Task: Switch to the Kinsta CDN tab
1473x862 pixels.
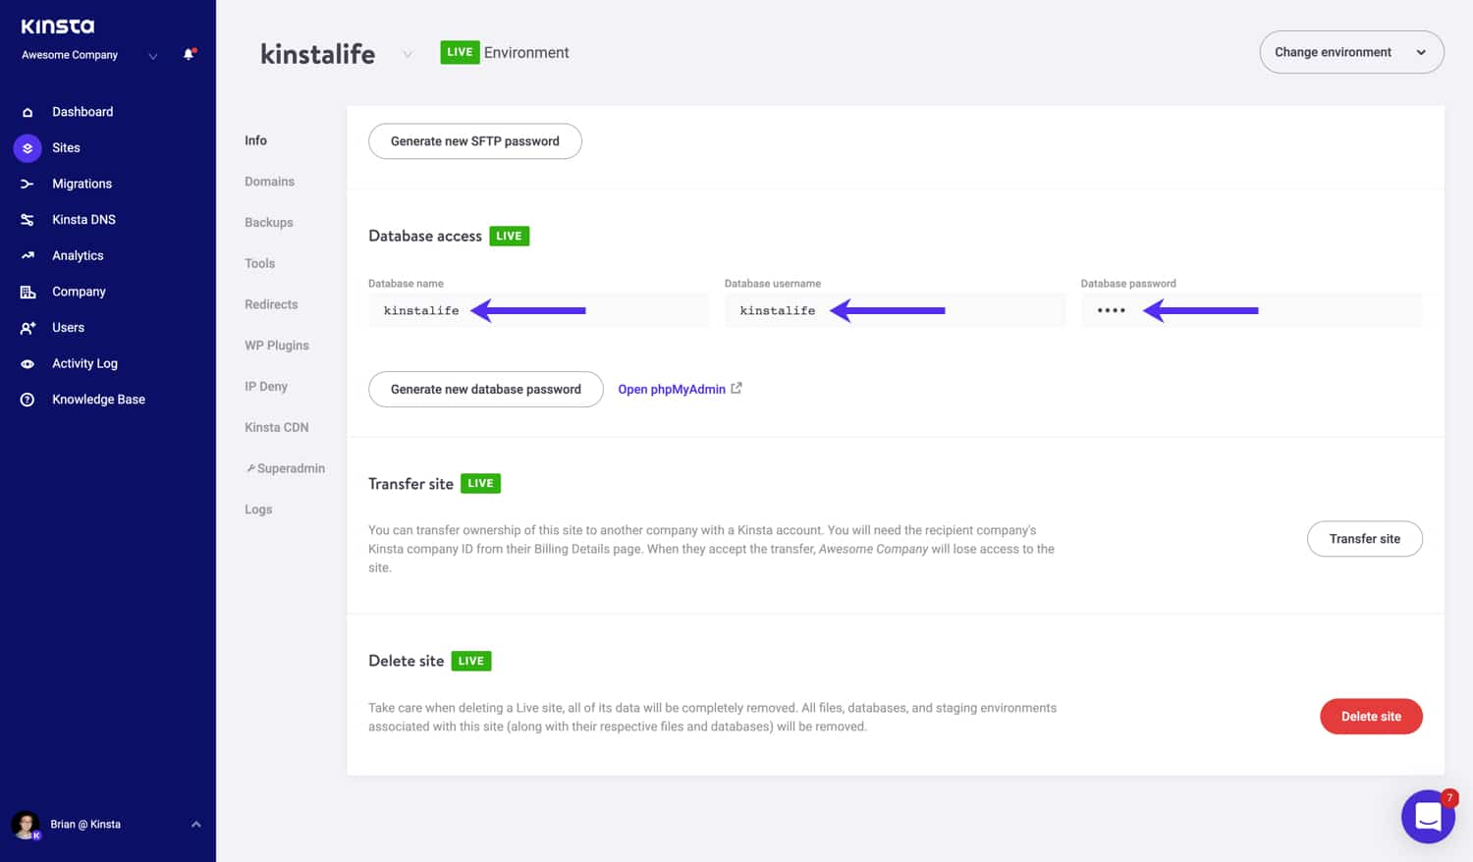Action: [276, 428]
